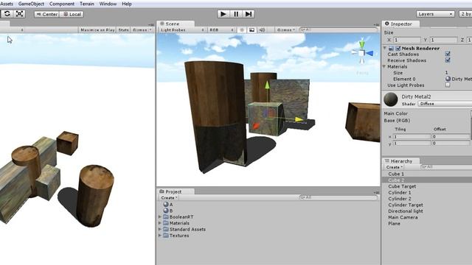Open the Window menu

point(108,4)
